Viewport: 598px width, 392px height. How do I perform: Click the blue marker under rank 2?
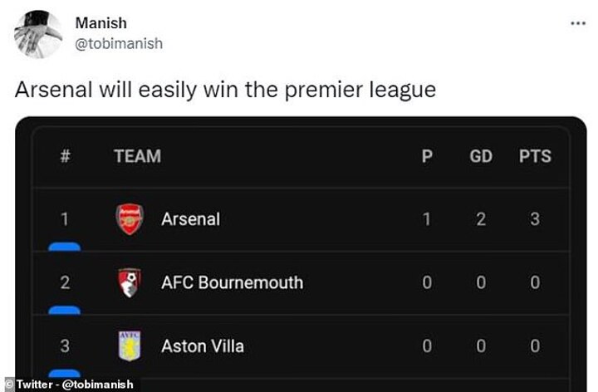(x=65, y=310)
